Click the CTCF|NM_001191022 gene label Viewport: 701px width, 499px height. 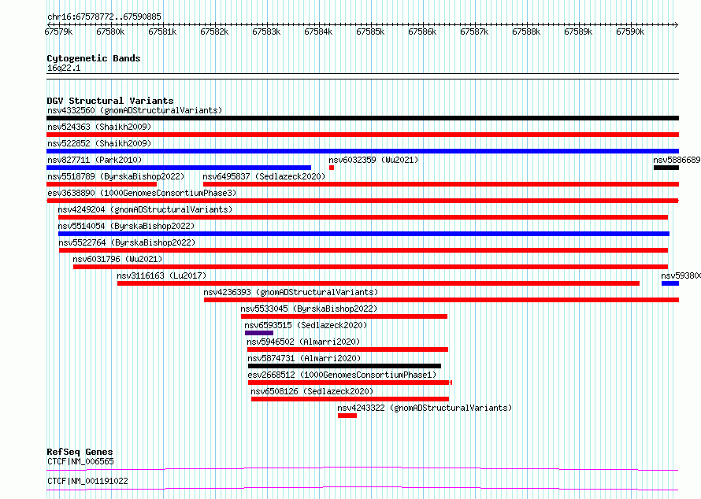click(87, 481)
